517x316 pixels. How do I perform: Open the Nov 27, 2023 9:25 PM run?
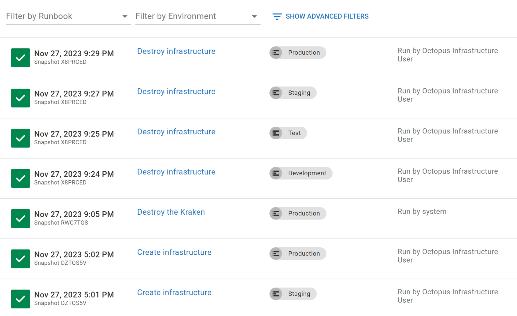pos(74,134)
